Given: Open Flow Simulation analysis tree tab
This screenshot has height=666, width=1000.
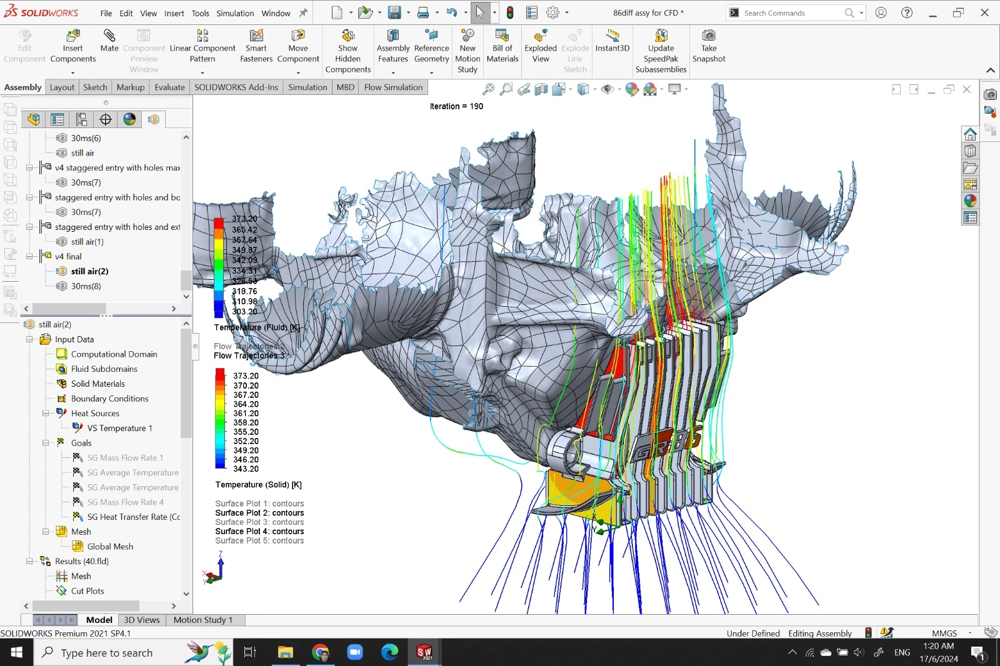Looking at the screenshot, I should point(154,119).
